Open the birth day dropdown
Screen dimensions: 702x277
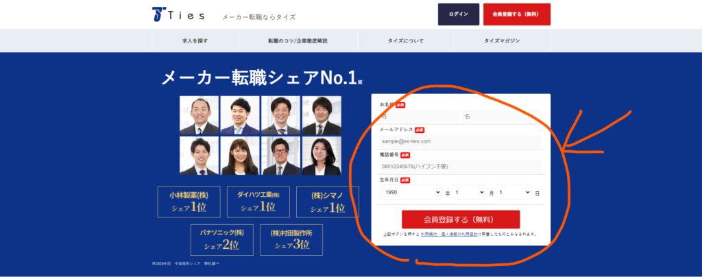tap(514, 193)
